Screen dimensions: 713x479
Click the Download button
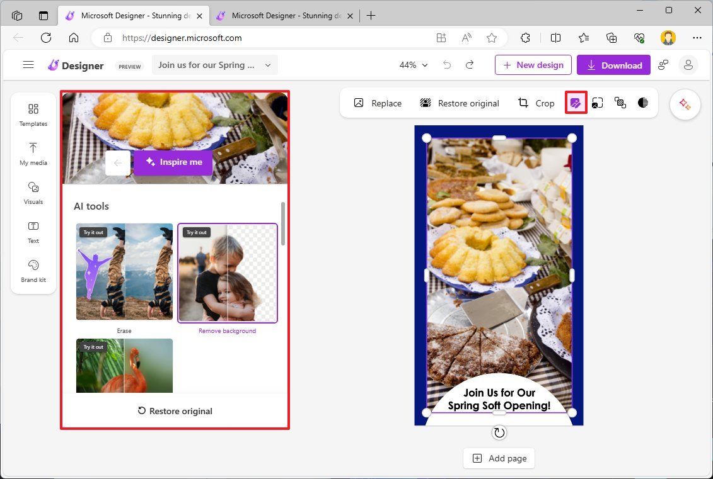coord(613,65)
